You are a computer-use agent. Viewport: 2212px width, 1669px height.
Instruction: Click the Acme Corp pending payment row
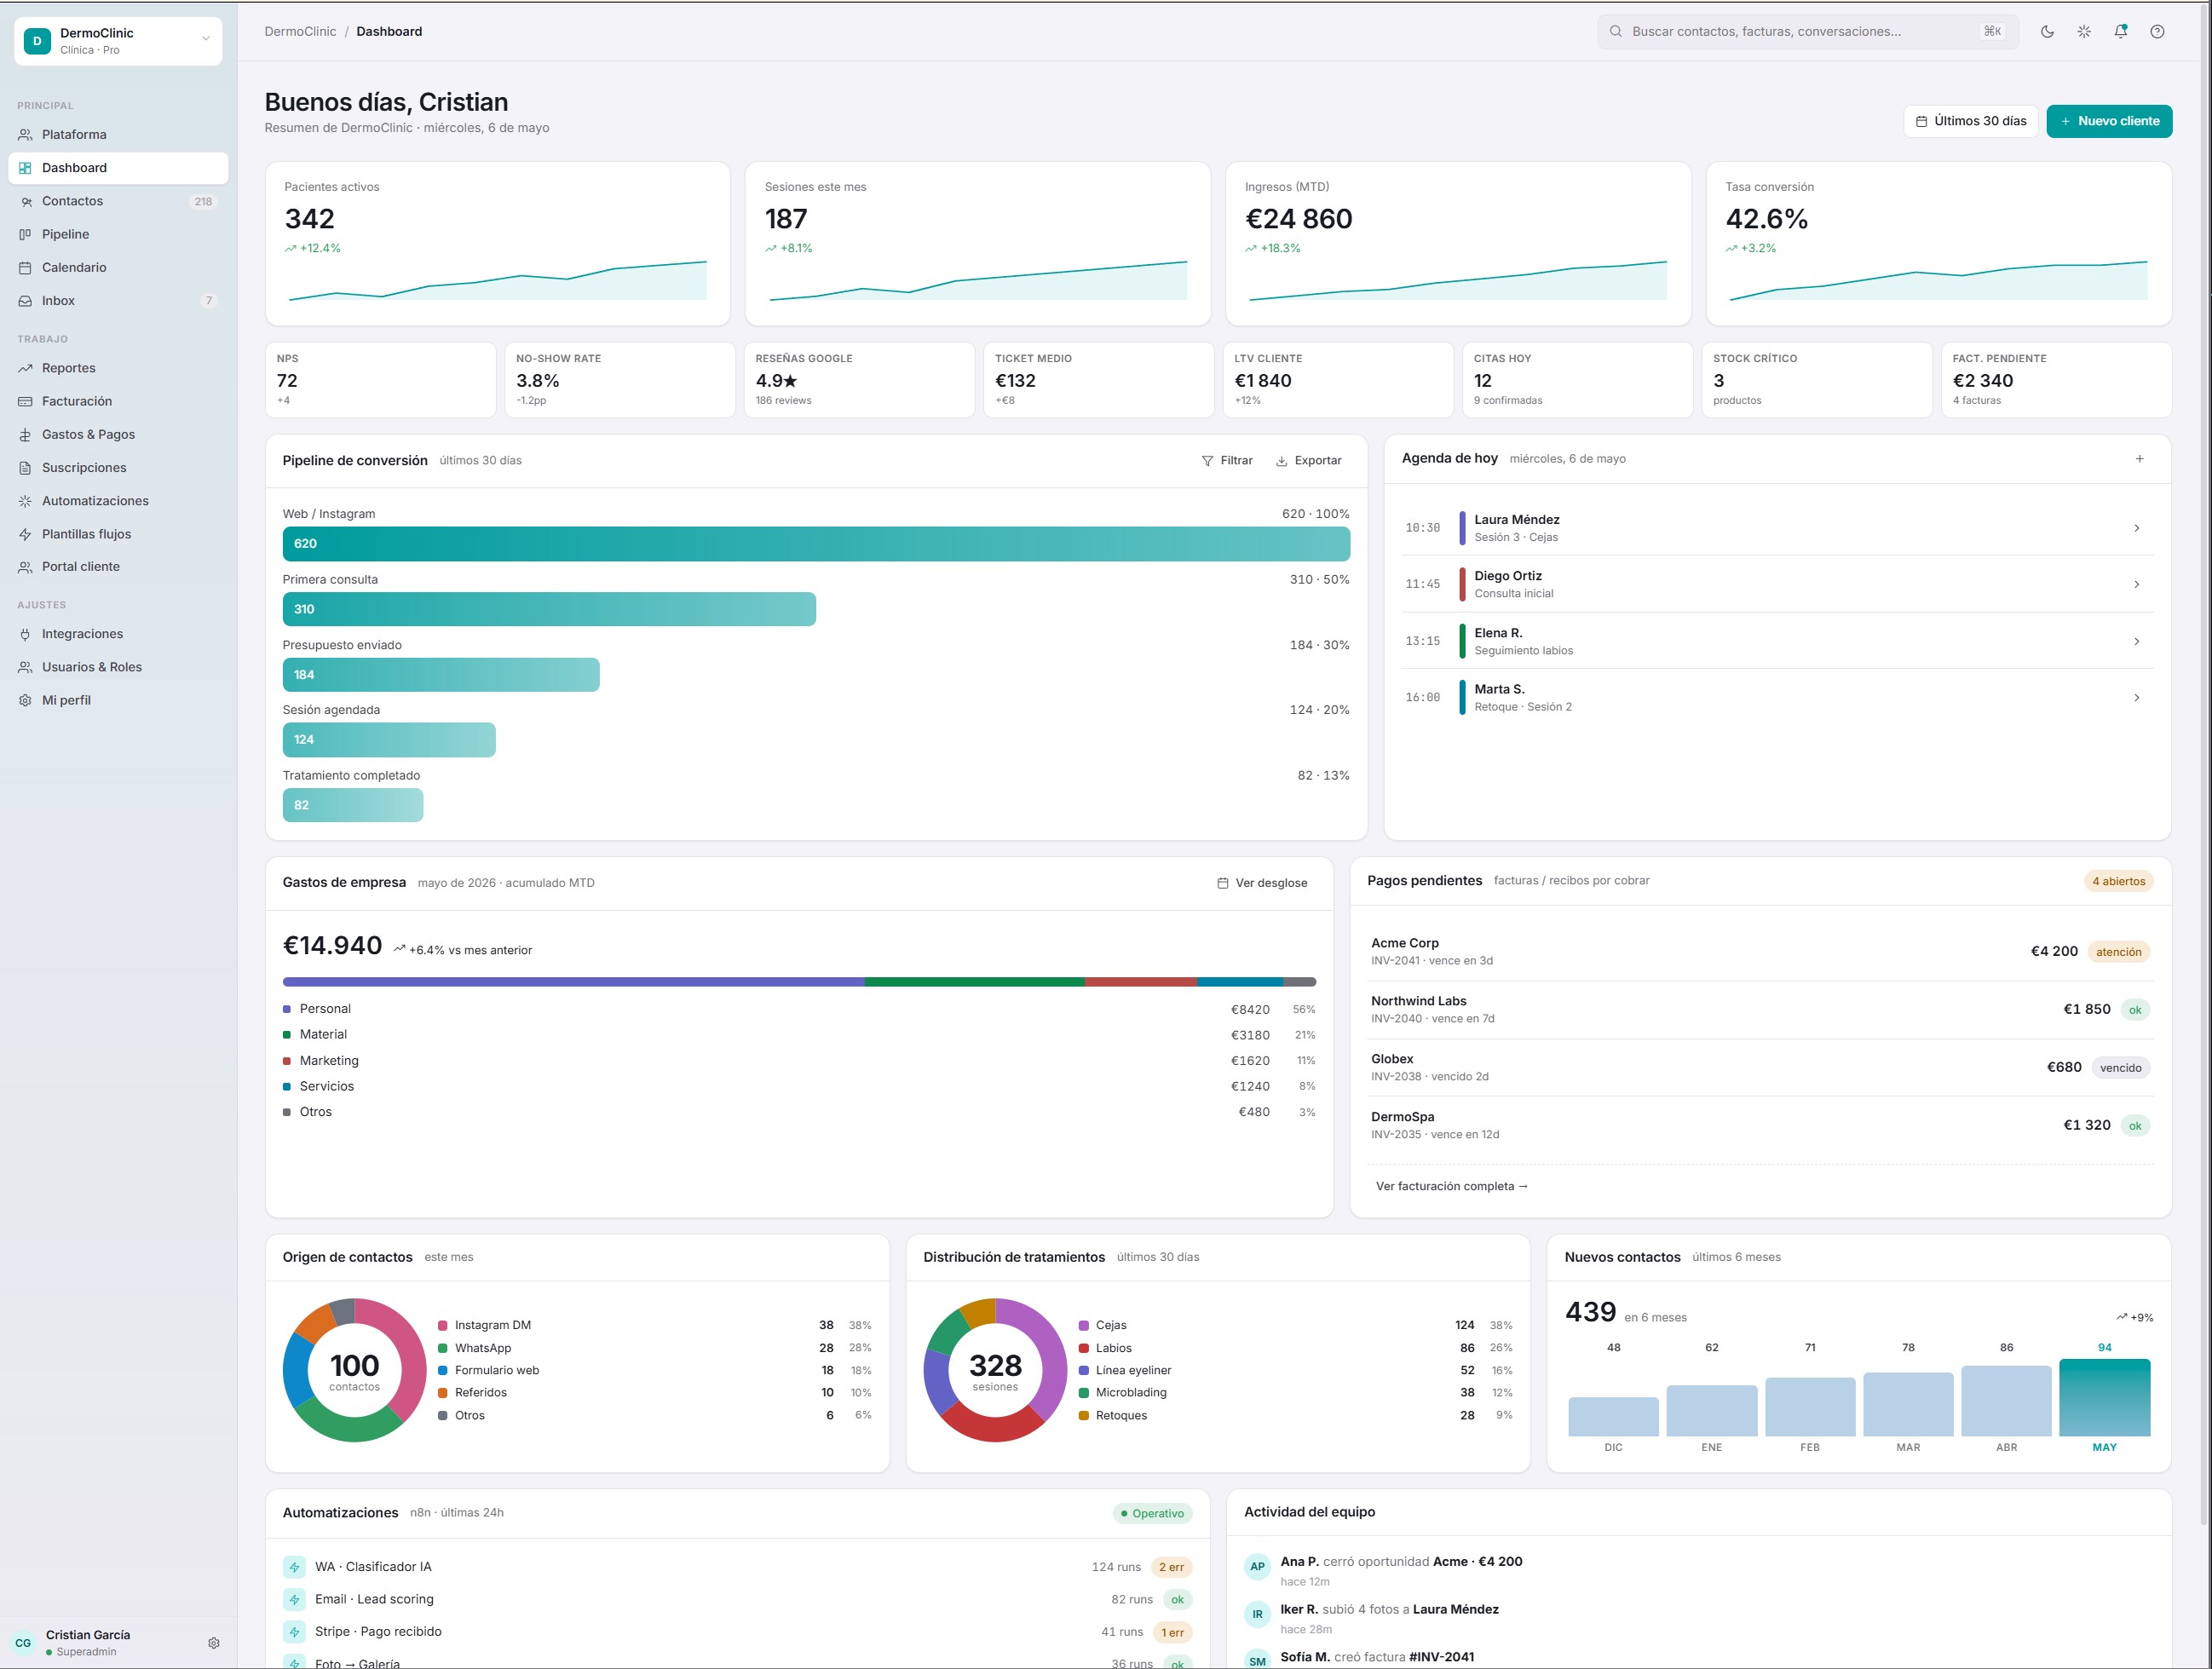[x=1760, y=951]
